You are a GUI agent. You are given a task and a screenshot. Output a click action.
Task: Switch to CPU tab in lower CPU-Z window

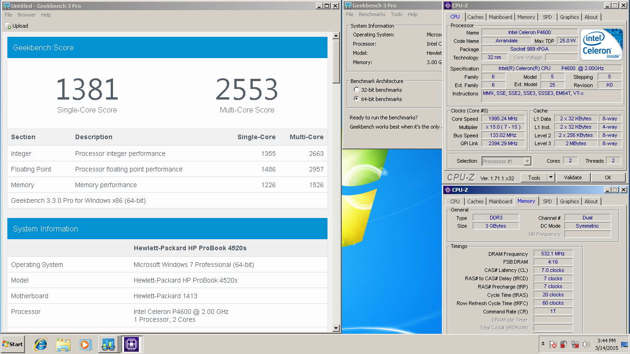point(455,201)
